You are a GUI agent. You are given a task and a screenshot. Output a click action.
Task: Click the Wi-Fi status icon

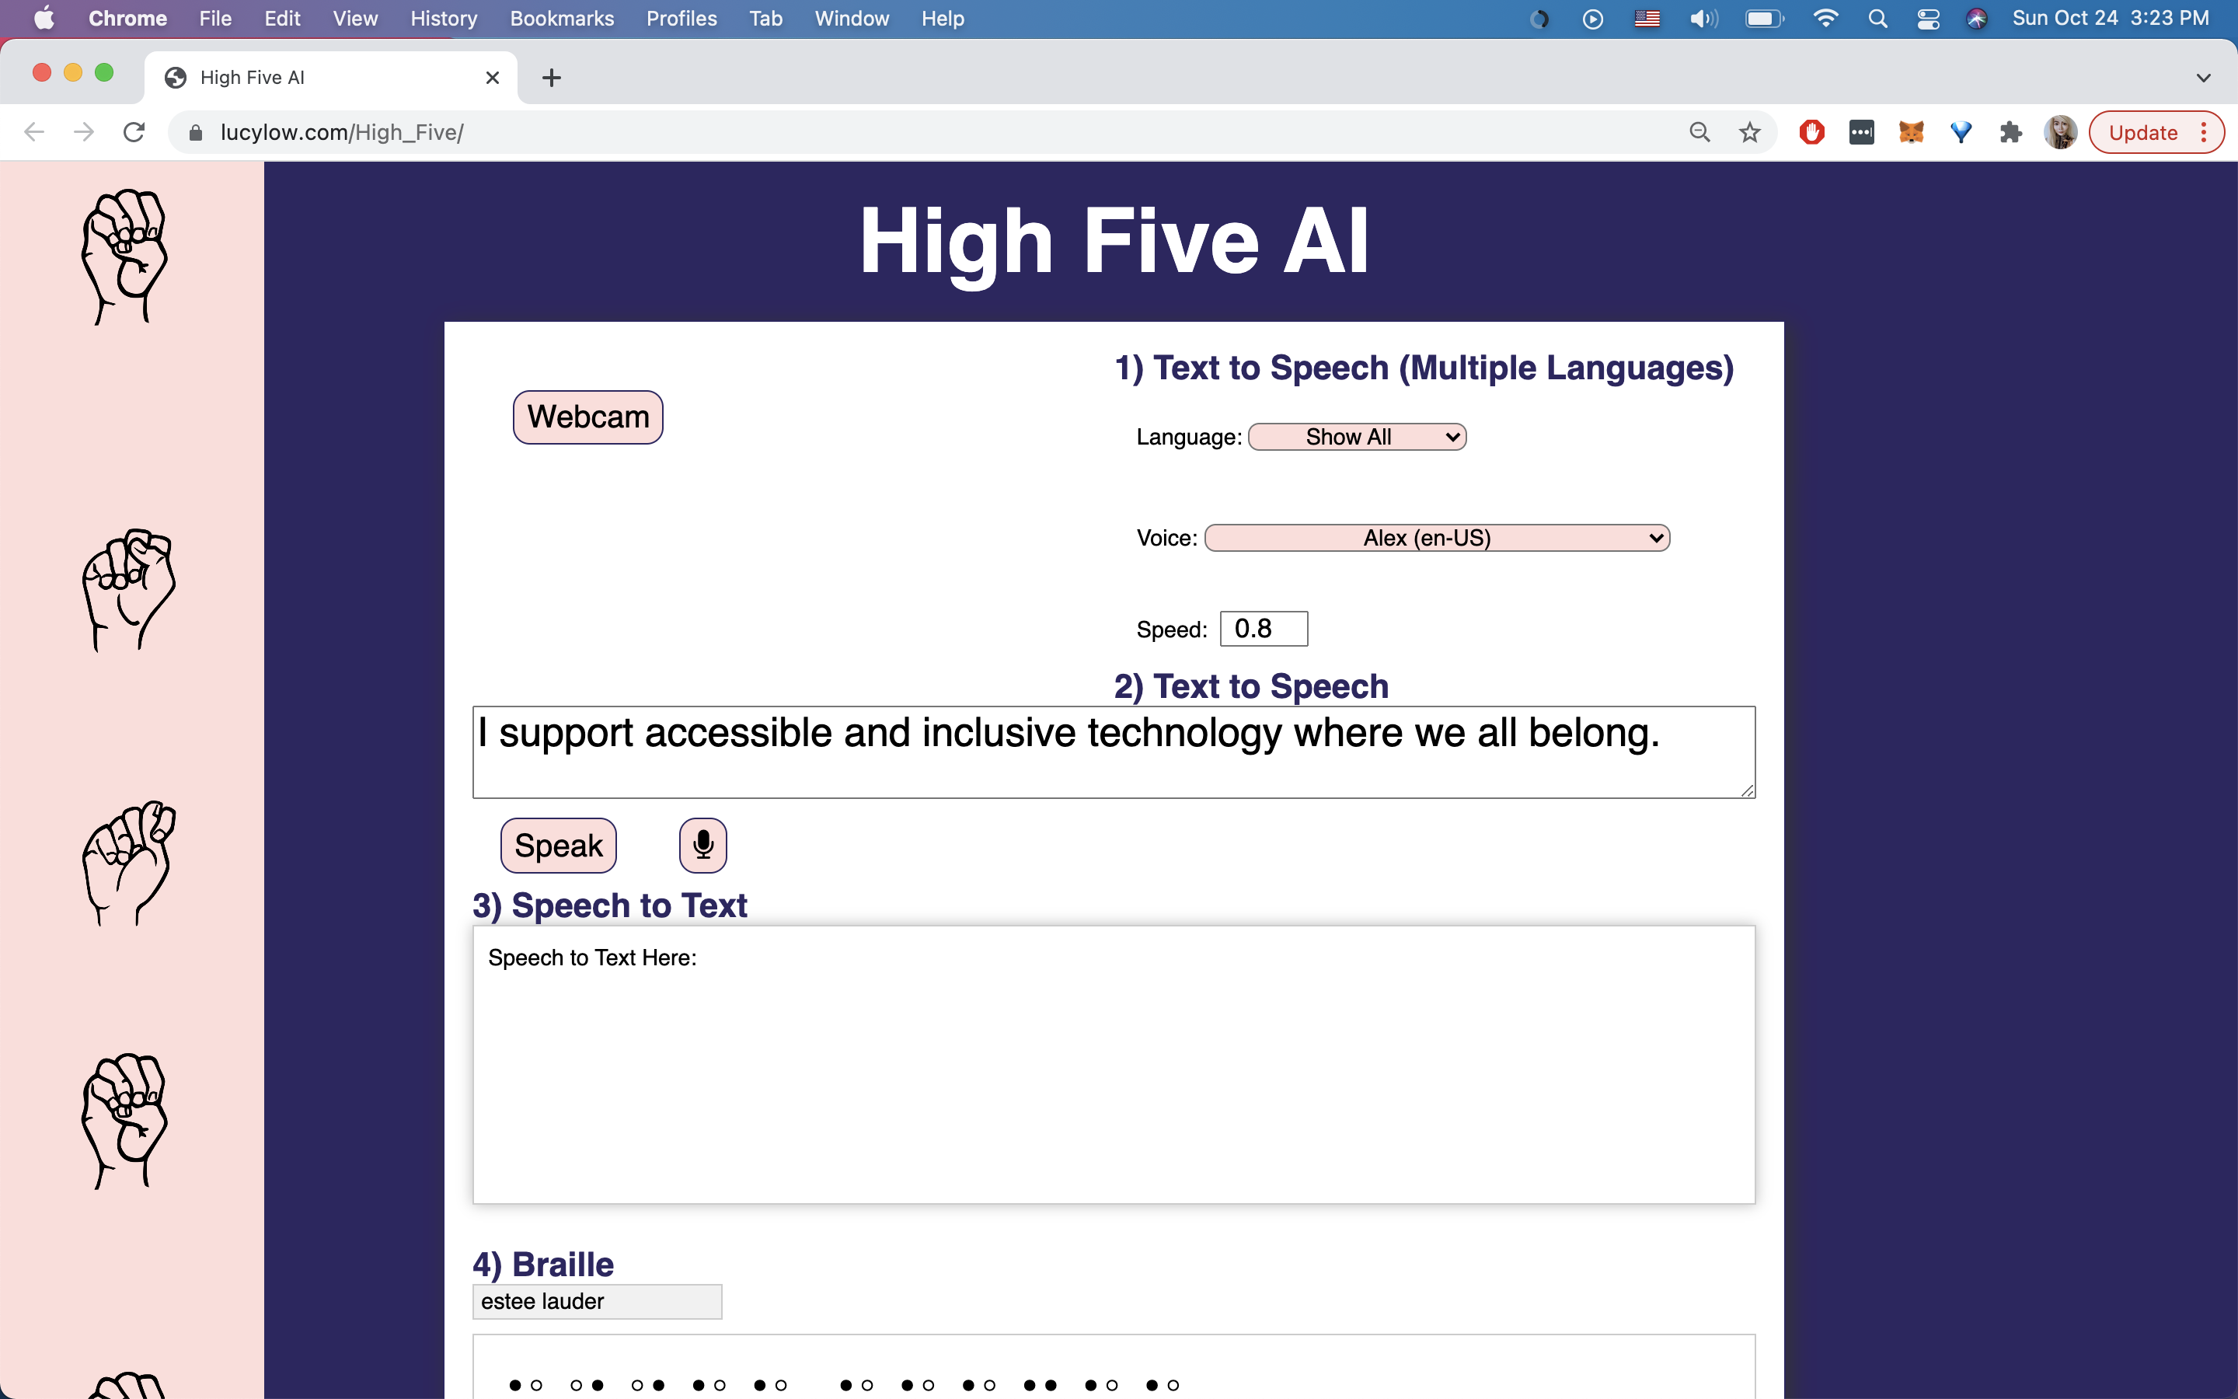(1825, 19)
